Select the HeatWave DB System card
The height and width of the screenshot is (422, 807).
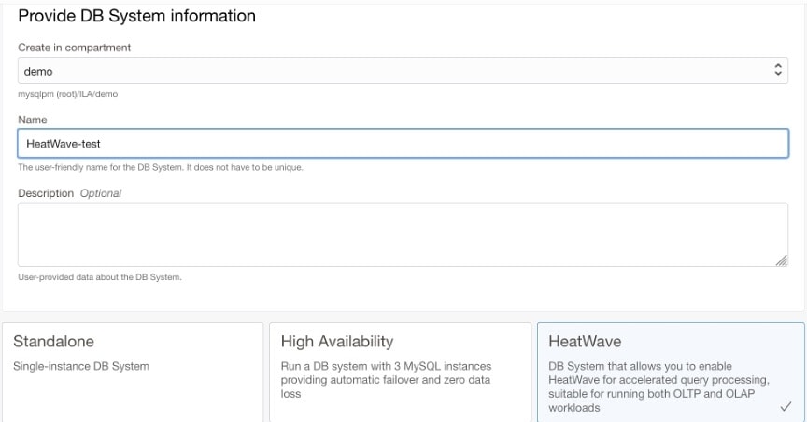point(671,373)
